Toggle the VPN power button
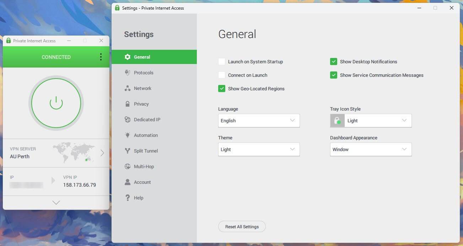 [x=56, y=103]
